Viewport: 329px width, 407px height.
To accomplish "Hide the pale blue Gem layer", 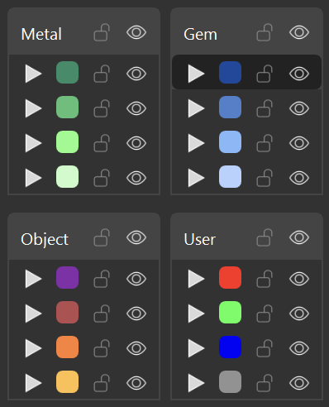I will pos(299,178).
